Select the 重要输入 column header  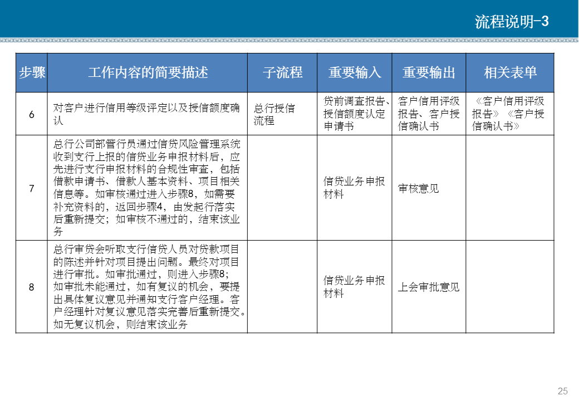pyautogui.click(x=355, y=73)
